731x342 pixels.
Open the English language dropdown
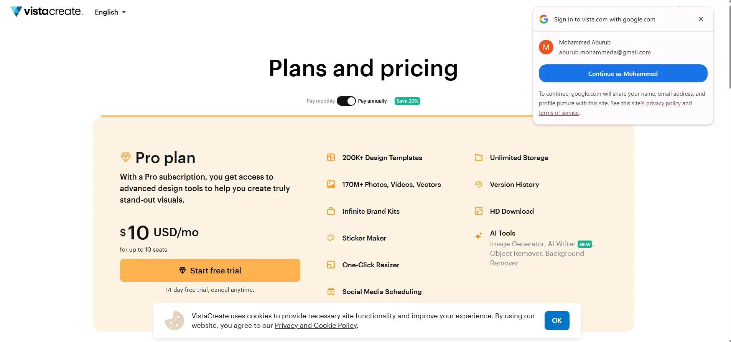(110, 12)
